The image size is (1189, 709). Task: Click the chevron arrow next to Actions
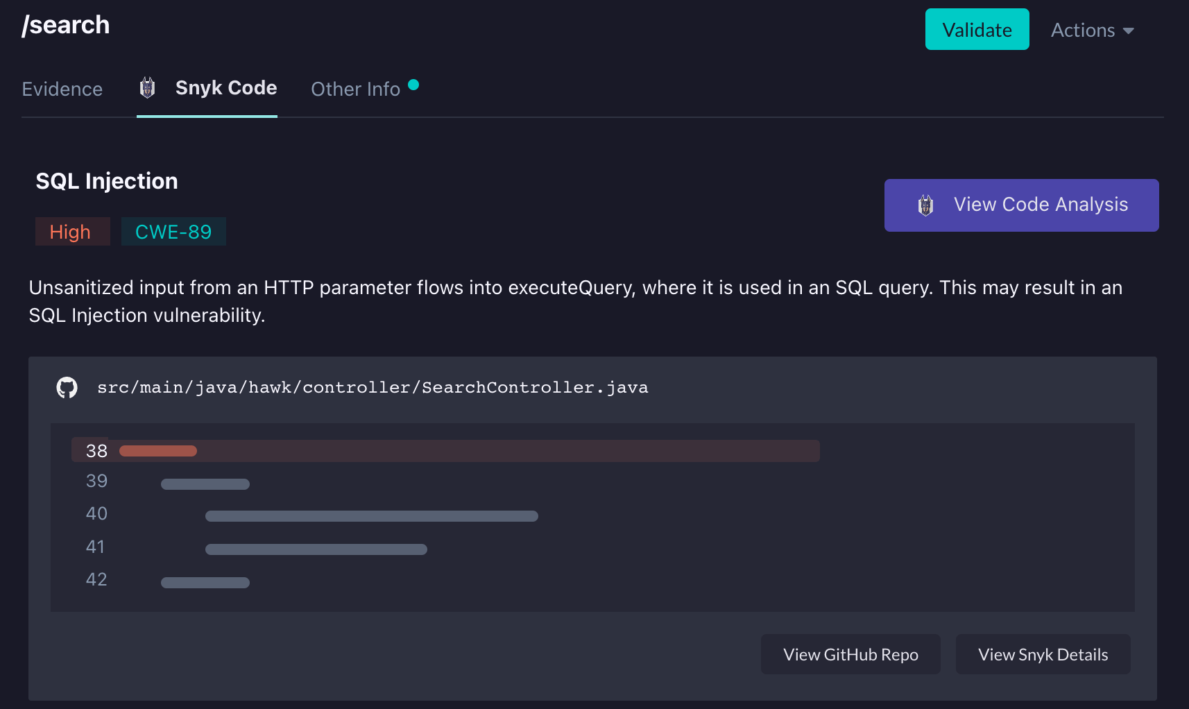pos(1129,31)
